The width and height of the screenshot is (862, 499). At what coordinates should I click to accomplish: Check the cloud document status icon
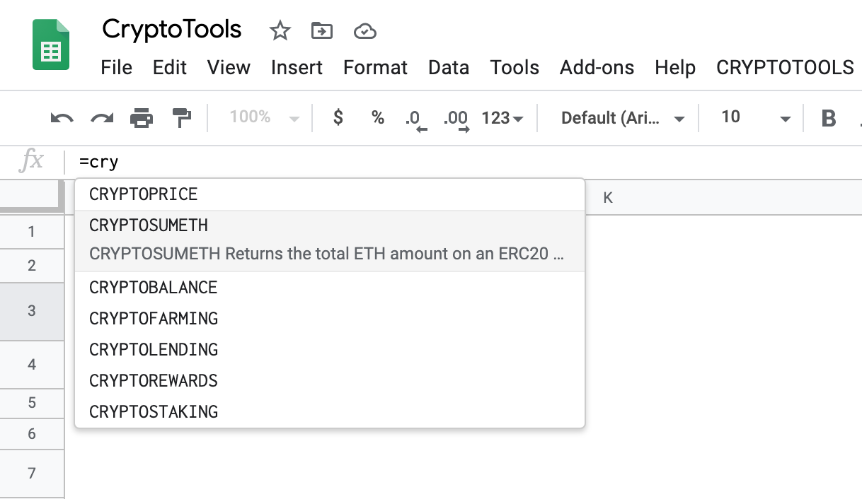(364, 31)
